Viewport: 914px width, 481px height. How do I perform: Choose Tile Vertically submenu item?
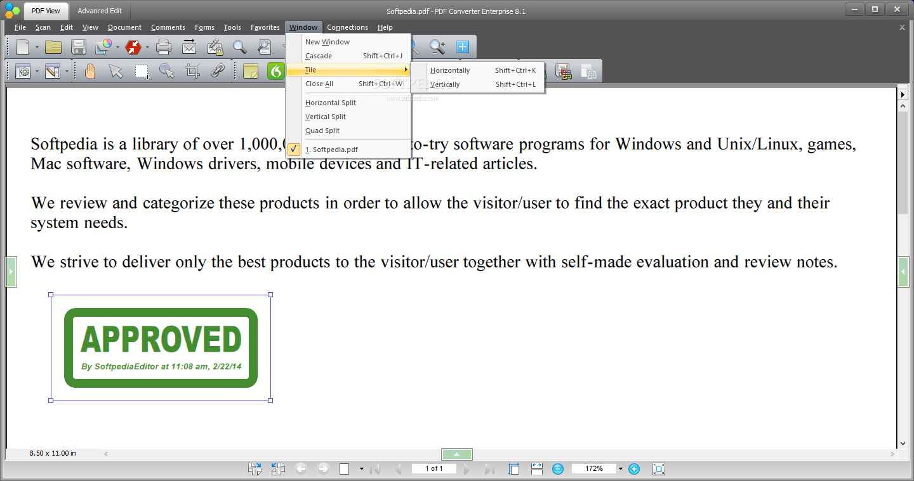pyautogui.click(x=477, y=84)
